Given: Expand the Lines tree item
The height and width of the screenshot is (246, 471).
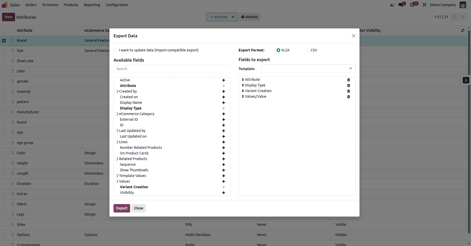Looking at the screenshot, I should click(x=117, y=142).
